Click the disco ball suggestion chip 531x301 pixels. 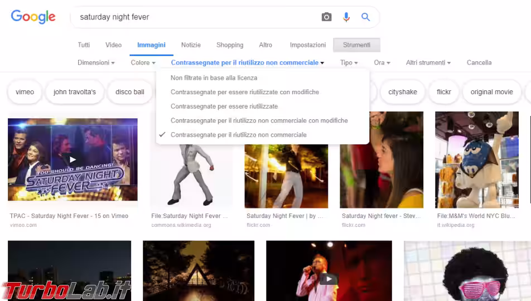click(130, 92)
